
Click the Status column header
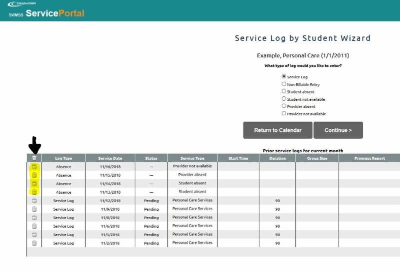click(151, 158)
